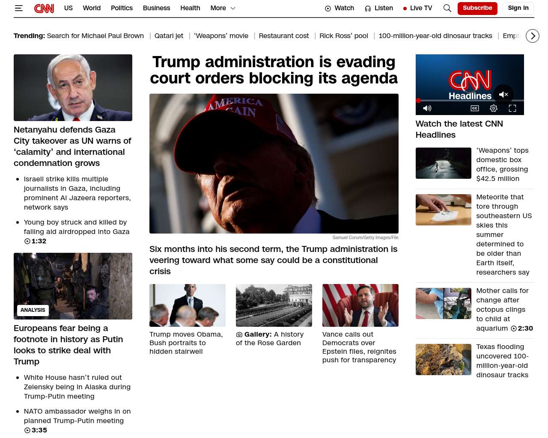This screenshot has height=438, width=548.
Task: Click the CNN logo
Action: coord(44,8)
